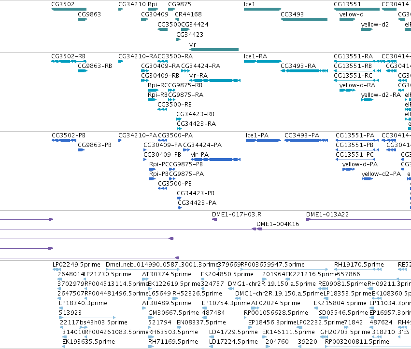This screenshot has height=349, width=411.
Task: Click the CG30409-PA protein label
Action: (162, 145)
